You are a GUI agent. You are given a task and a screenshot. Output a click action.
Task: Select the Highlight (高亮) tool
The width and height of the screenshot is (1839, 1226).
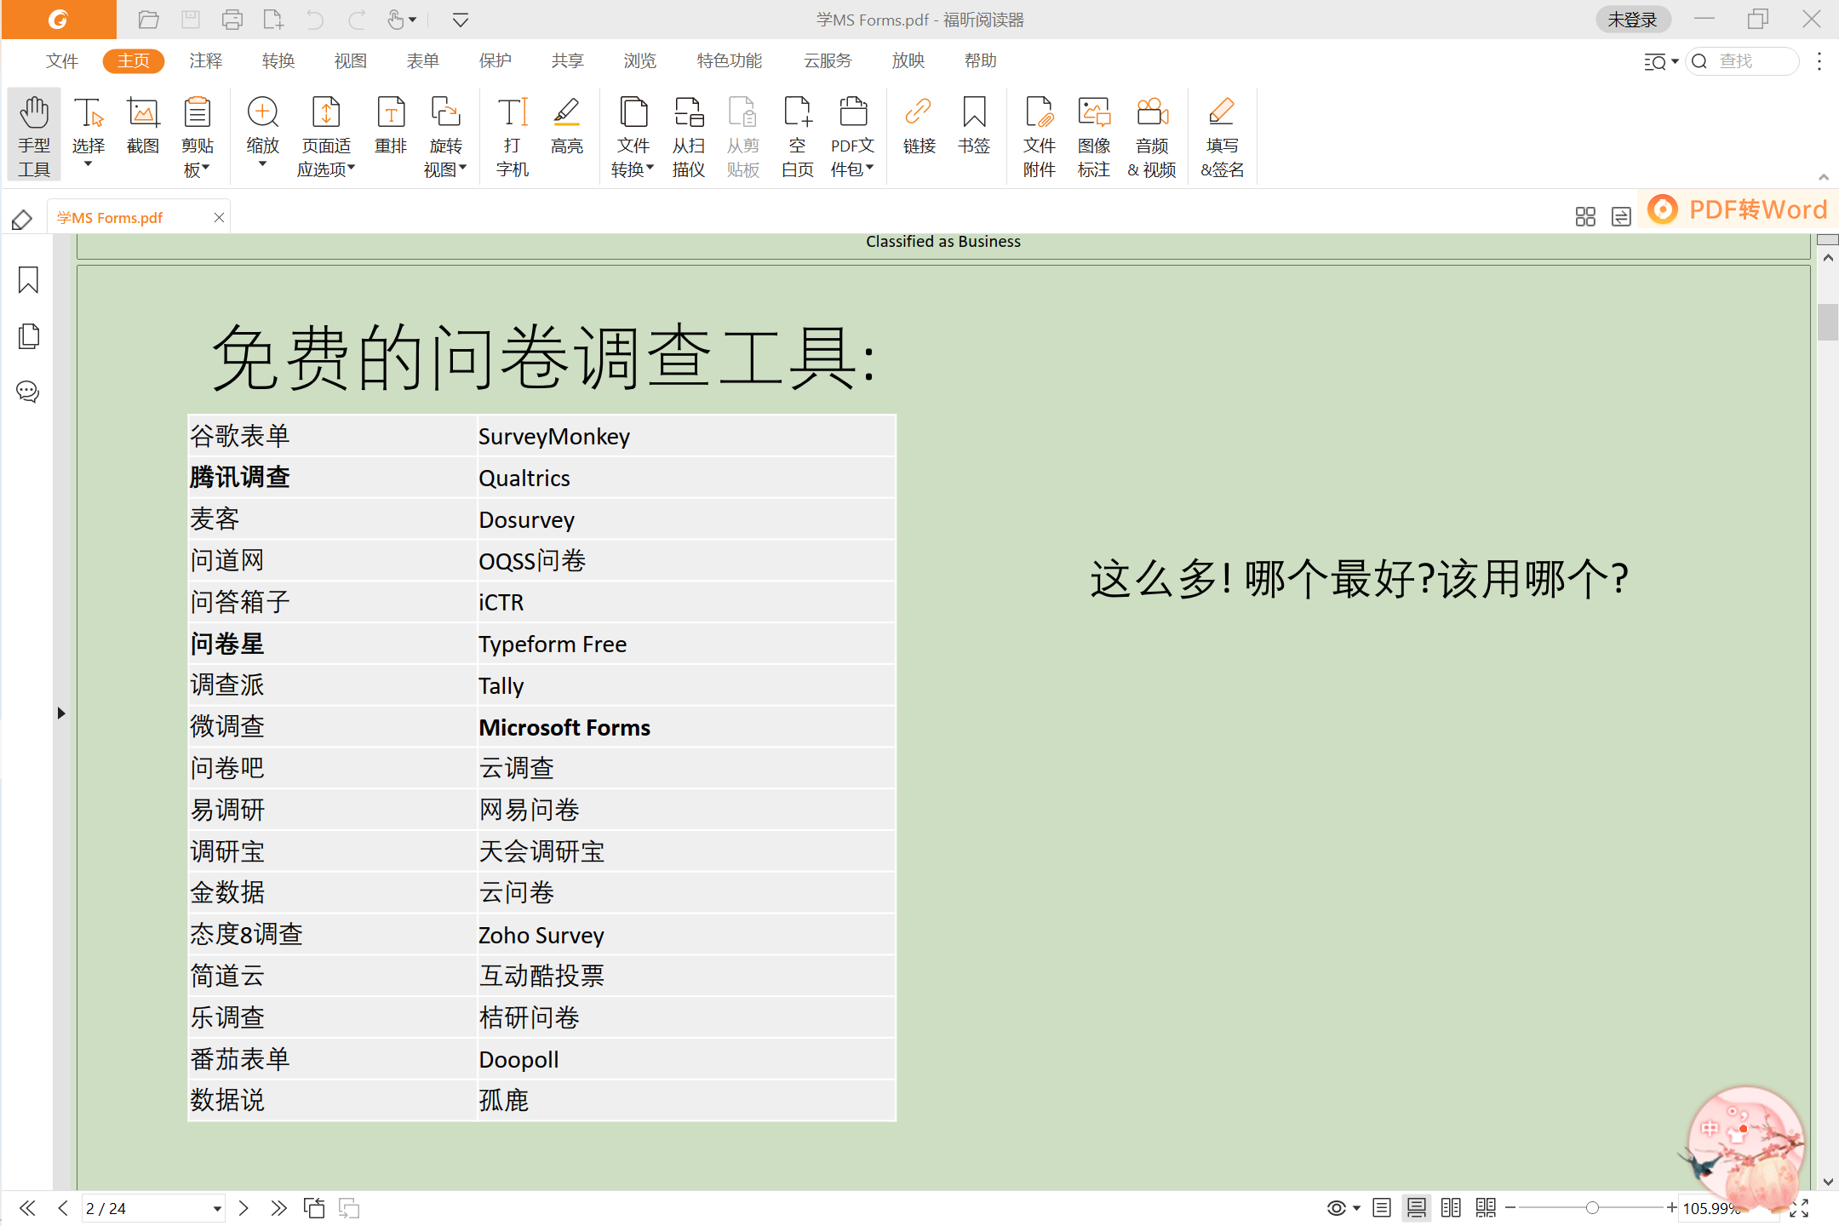coord(567,125)
